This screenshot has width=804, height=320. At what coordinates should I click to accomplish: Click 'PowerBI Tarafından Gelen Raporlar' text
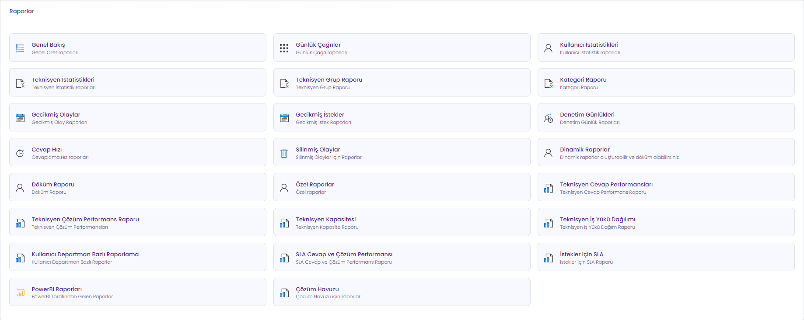pos(72,296)
